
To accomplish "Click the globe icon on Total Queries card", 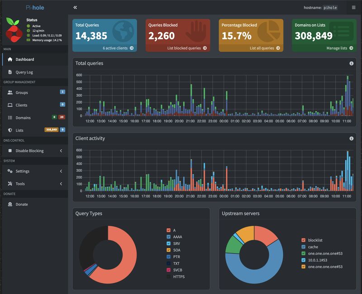I will pos(123,31).
